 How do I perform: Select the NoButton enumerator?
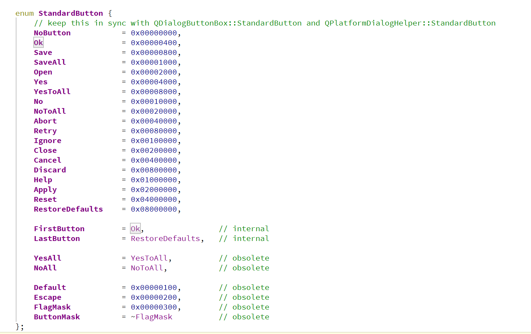[52, 33]
